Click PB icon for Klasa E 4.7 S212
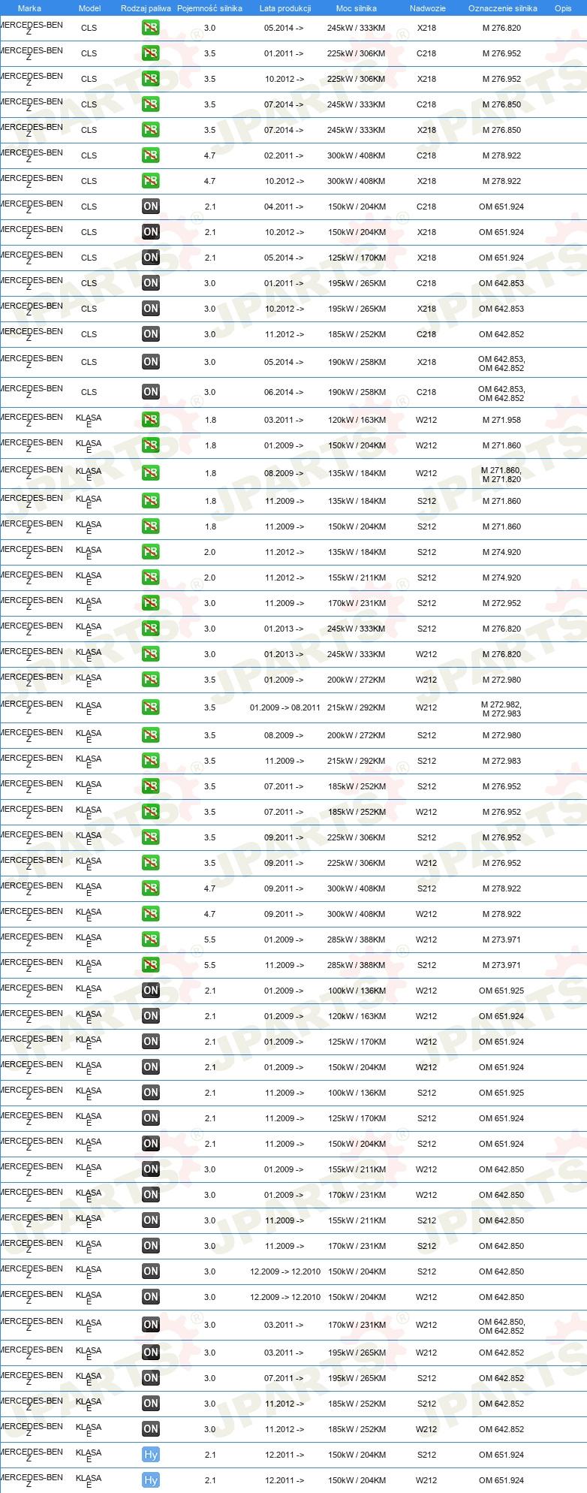The width and height of the screenshot is (587, 1493). click(150, 888)
